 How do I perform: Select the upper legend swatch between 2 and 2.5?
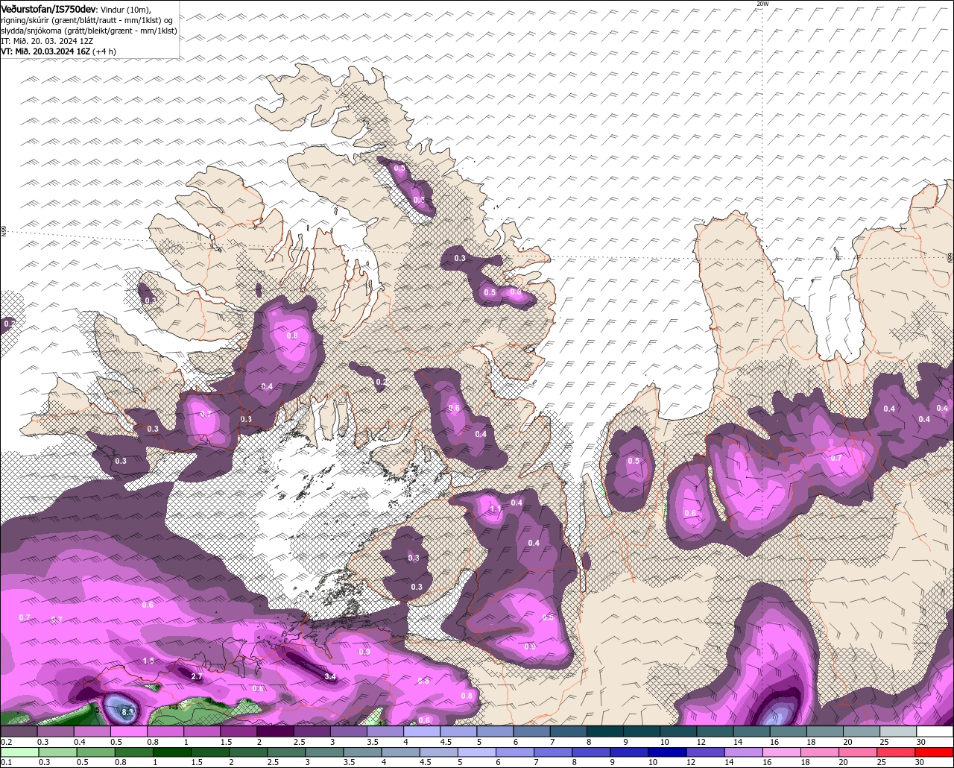click(276, 731)
